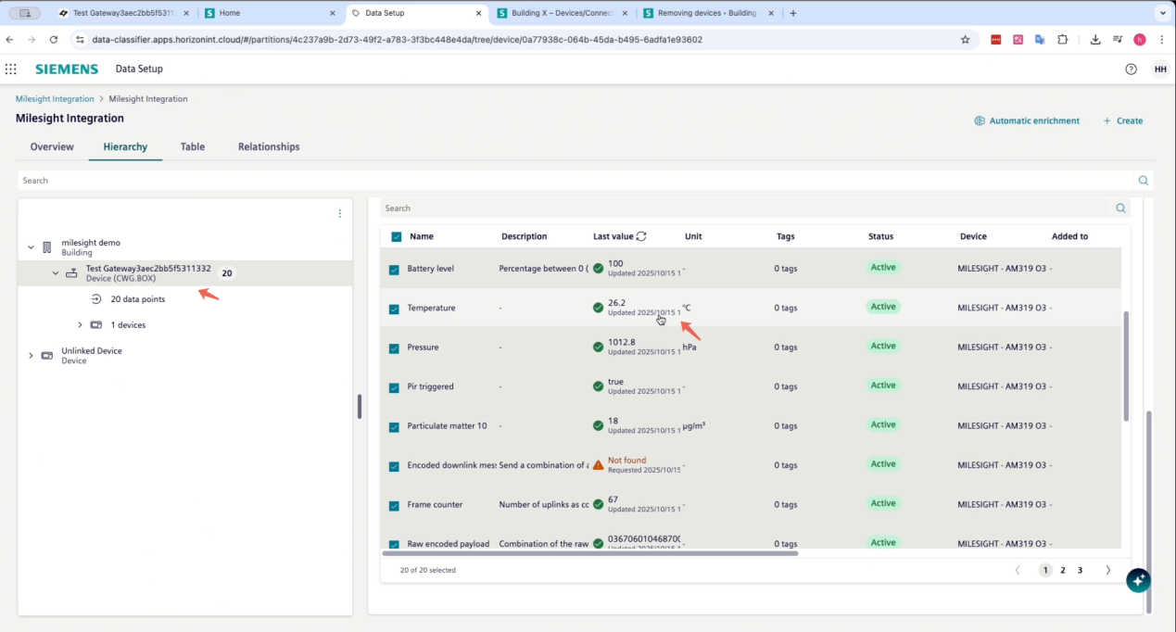The image size is (1176, 632).
Task: Open a new browser tab
Action: [x=793, y=13]
